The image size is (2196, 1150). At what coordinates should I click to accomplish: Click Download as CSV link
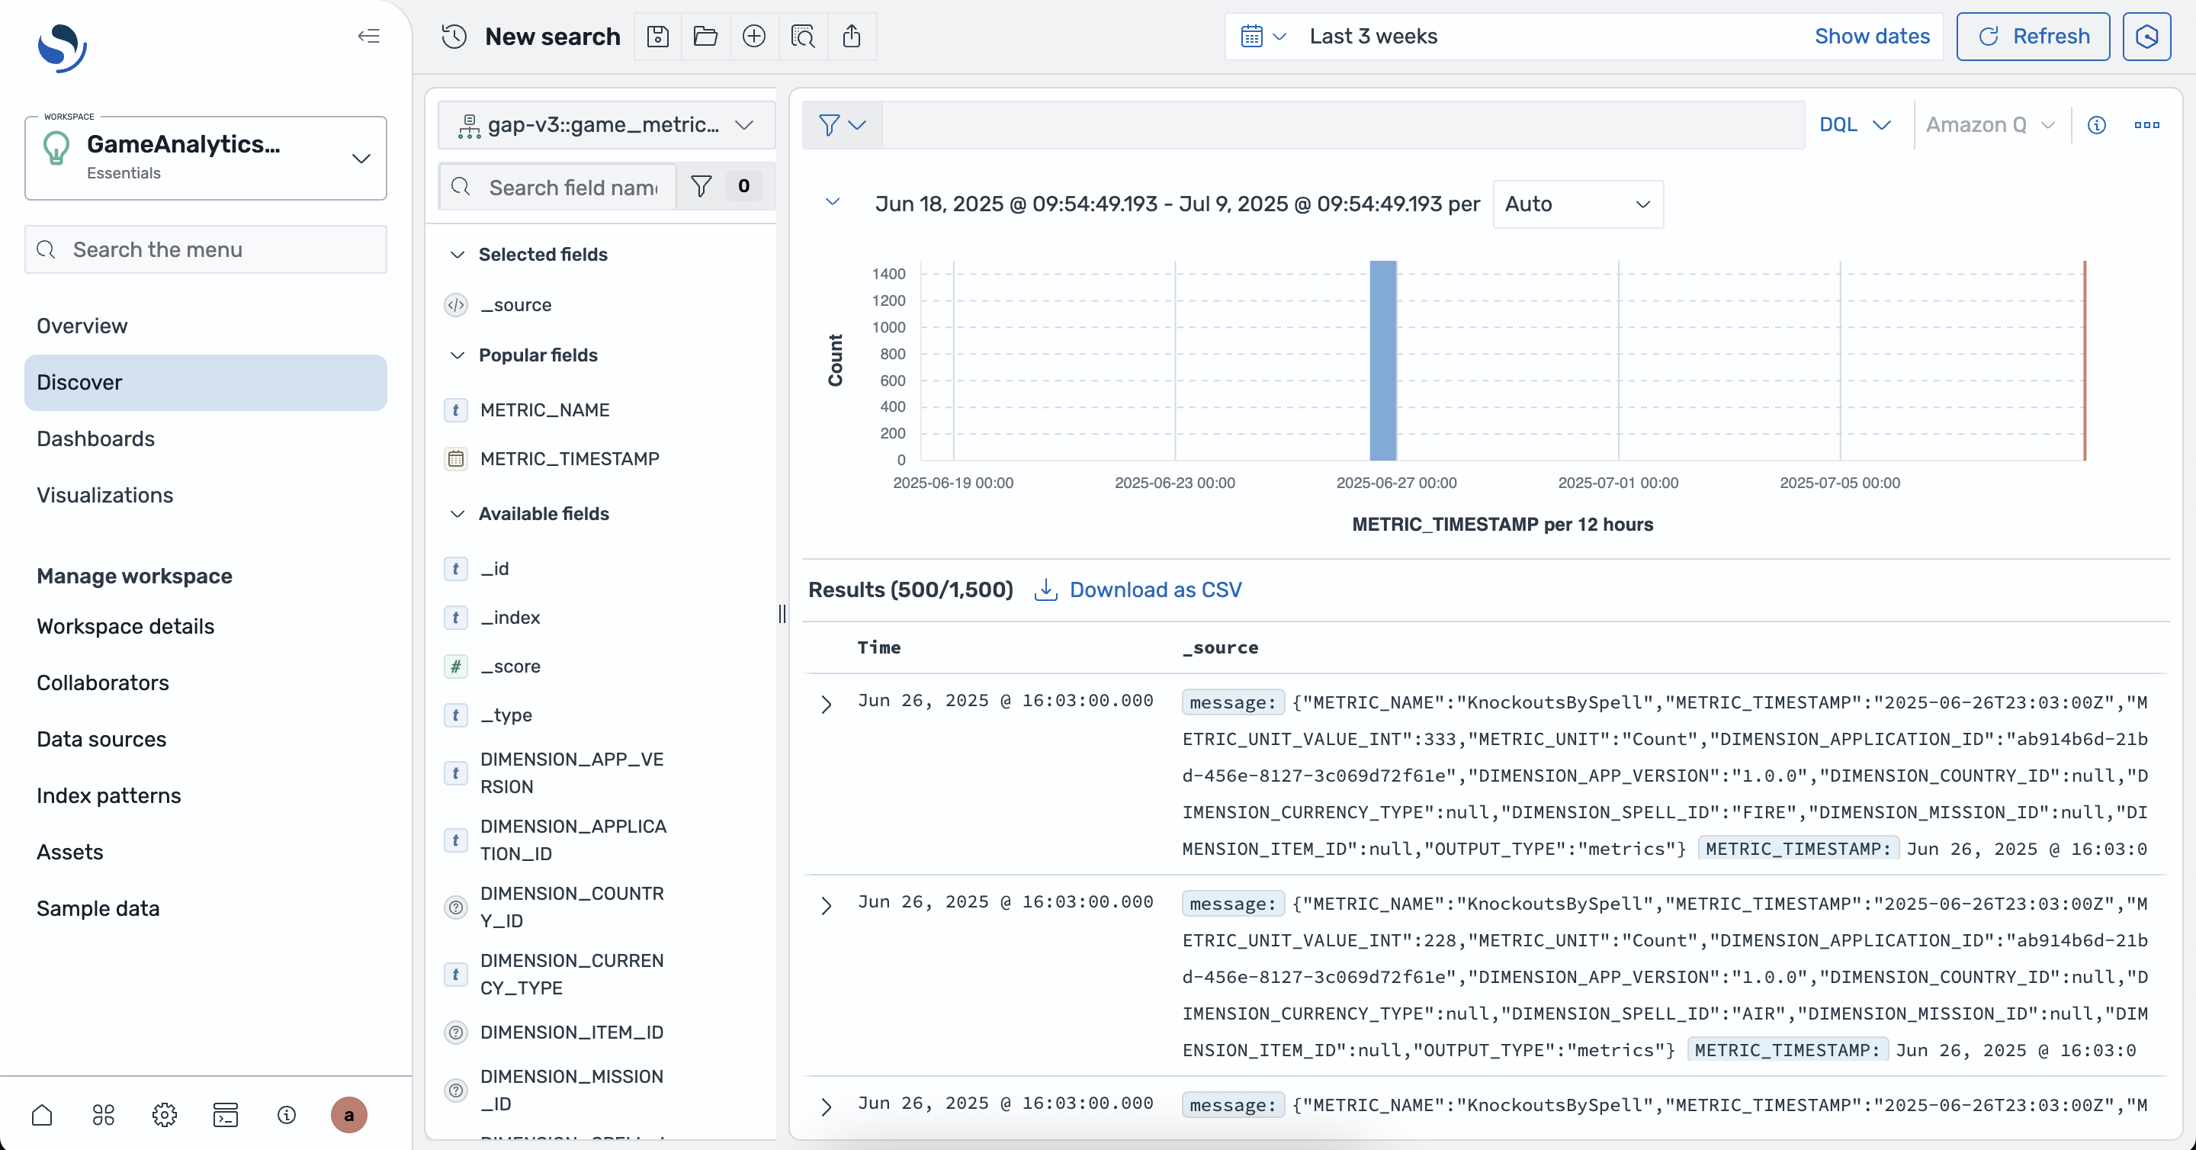point(1155,590)
